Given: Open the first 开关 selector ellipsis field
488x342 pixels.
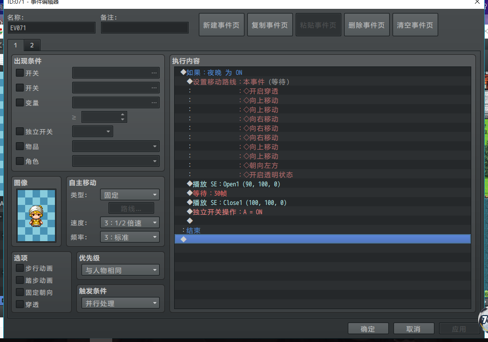Looking at the screenshot, I should click(x=116, y=72).
